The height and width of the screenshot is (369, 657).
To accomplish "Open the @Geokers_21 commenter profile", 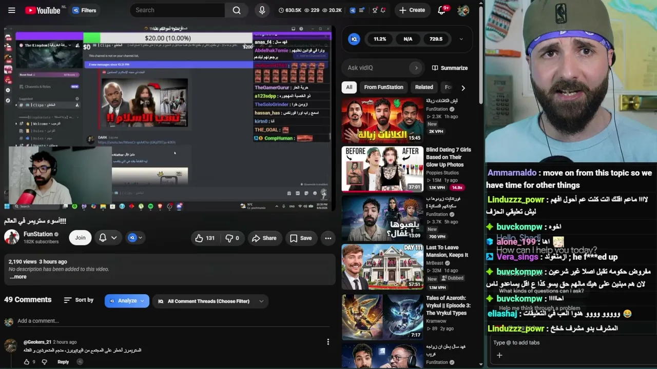I will [37, 342].
